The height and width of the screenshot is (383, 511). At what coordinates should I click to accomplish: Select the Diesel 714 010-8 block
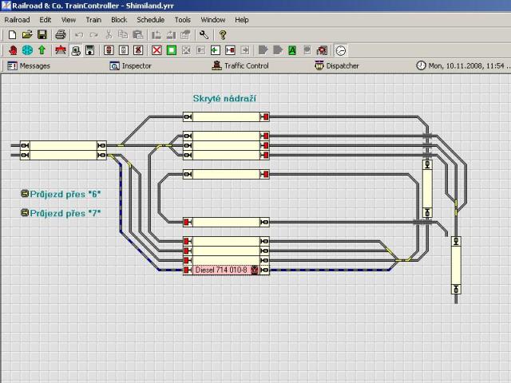tap(226, 270)
